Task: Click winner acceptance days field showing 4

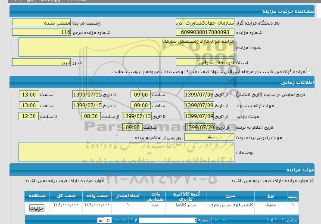Action: (209, 137)
